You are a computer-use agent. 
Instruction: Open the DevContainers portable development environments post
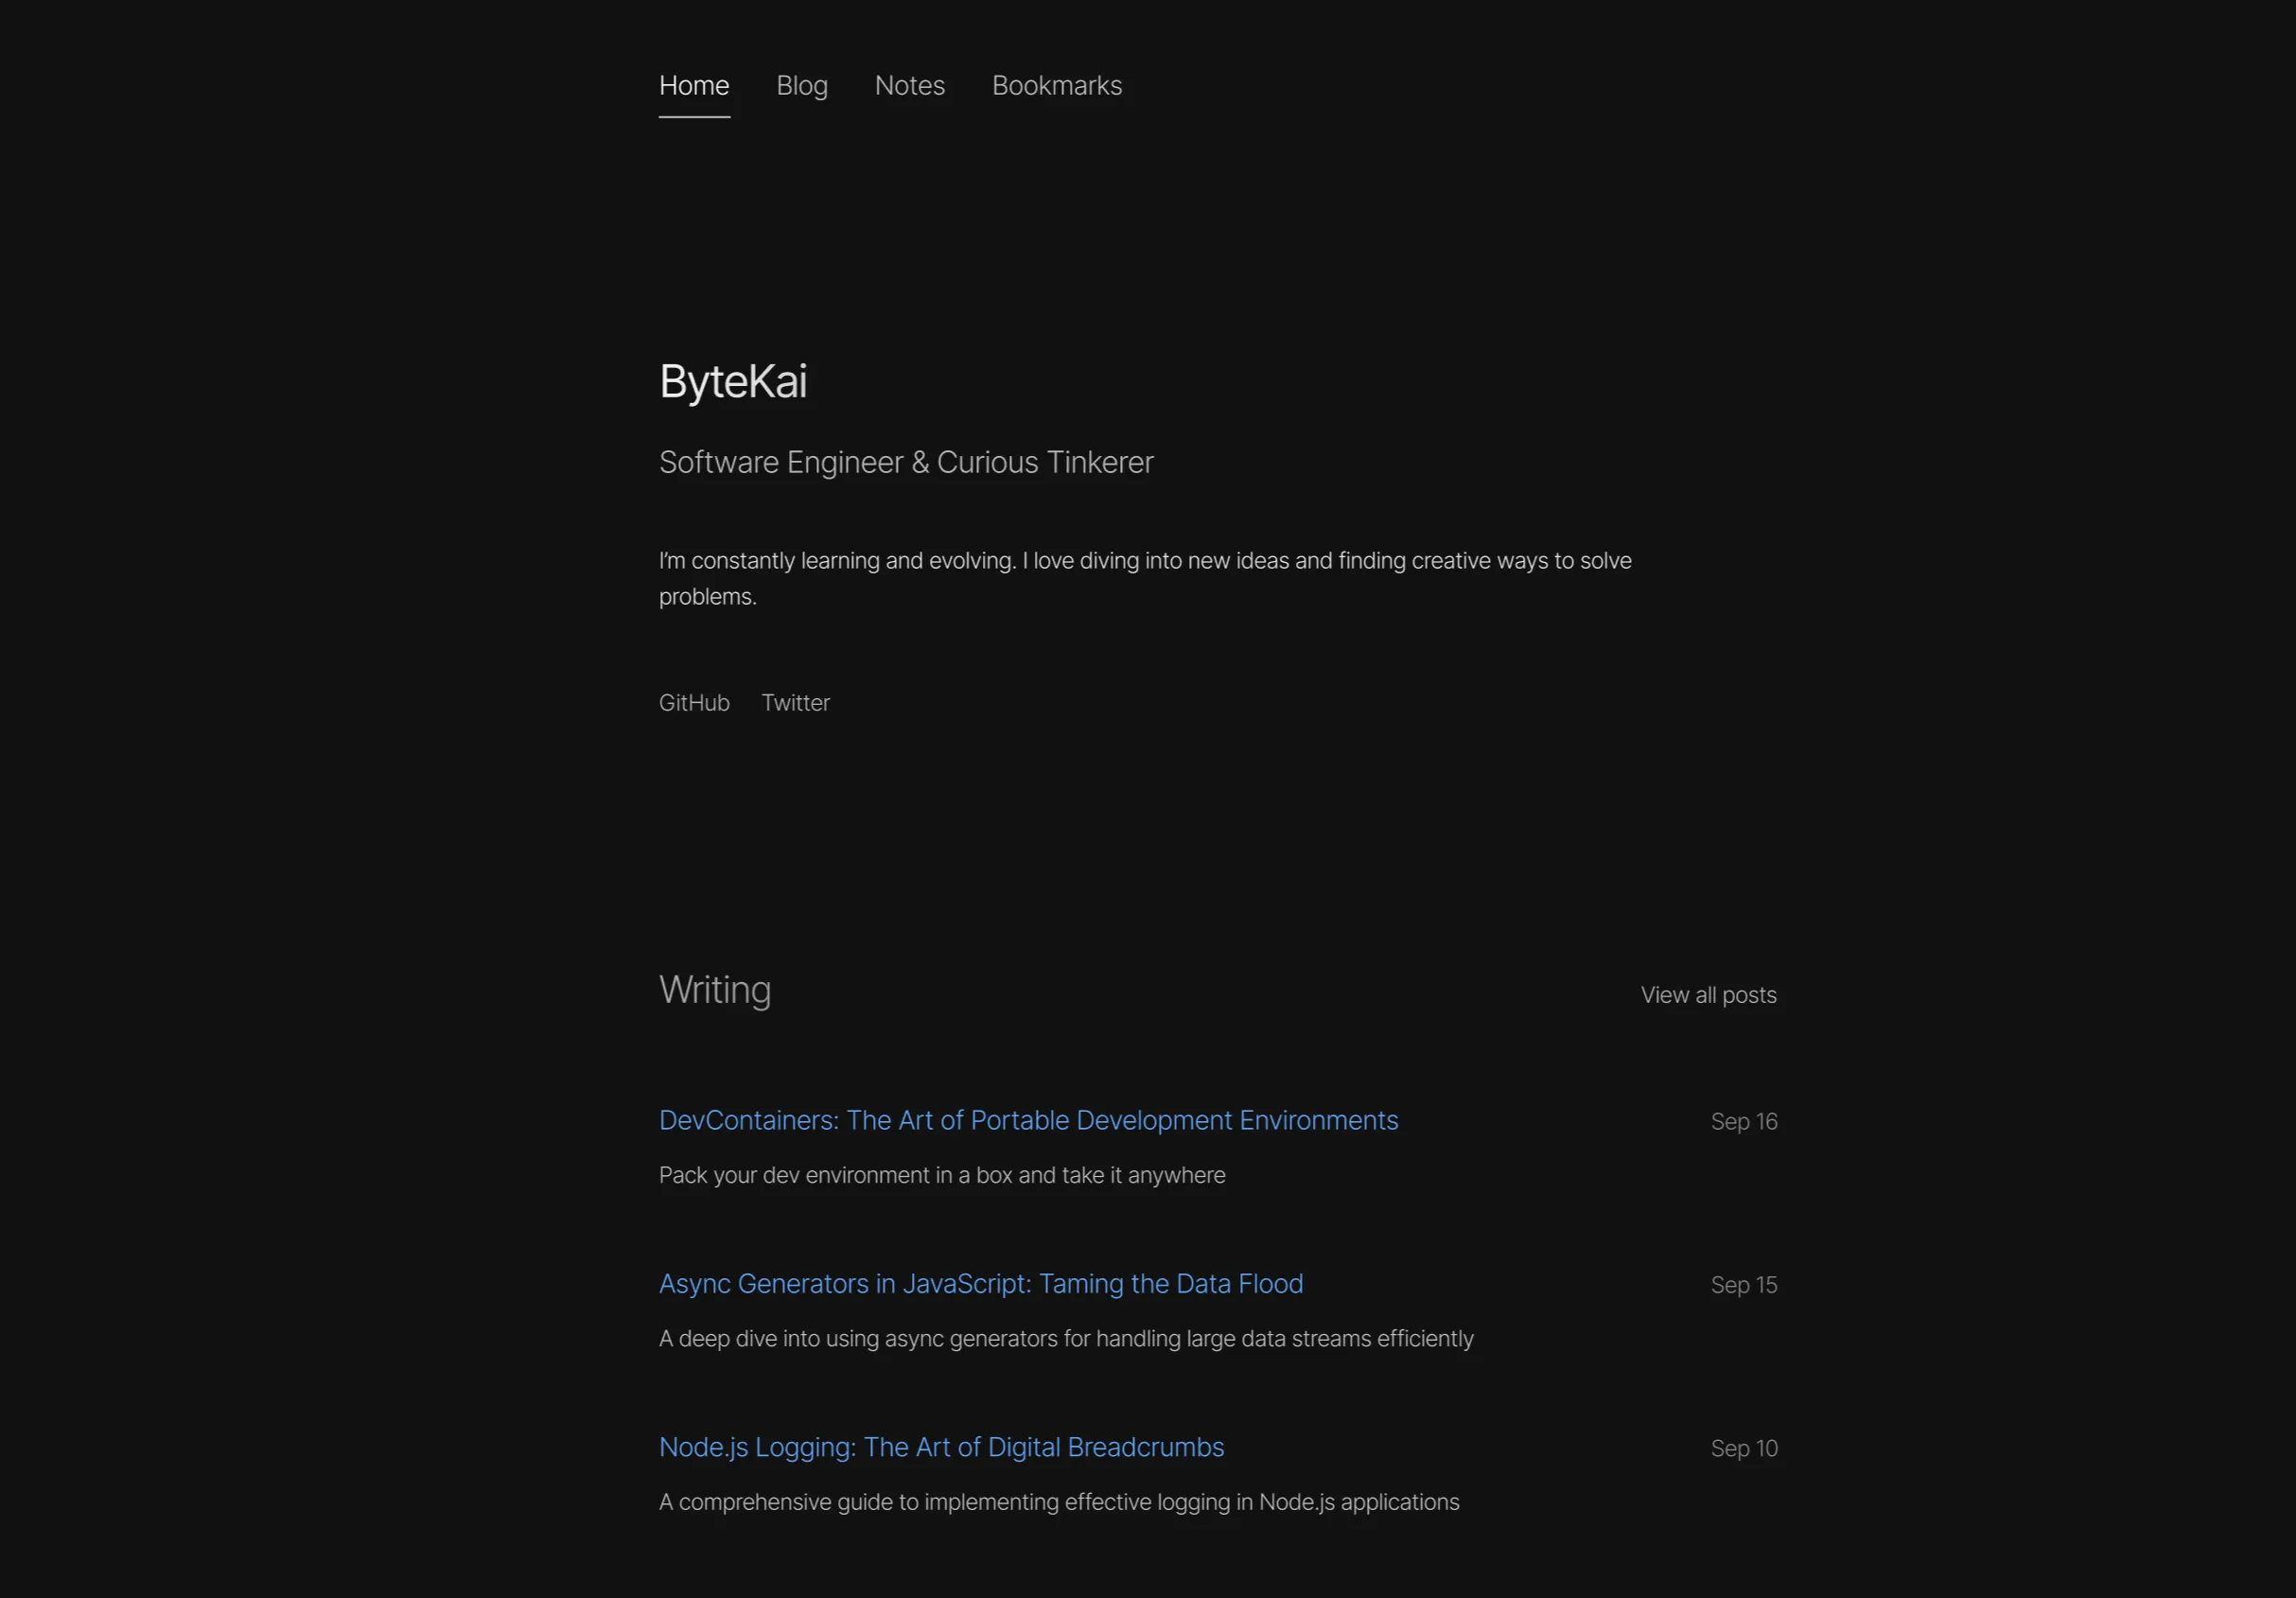point(1028,1120)
